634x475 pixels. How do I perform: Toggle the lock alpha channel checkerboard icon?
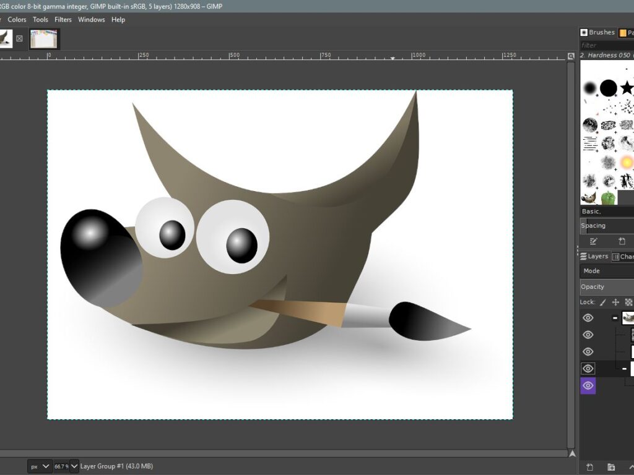(x=629, y=302)
